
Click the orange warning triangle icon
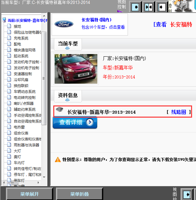tap(58, 159)
